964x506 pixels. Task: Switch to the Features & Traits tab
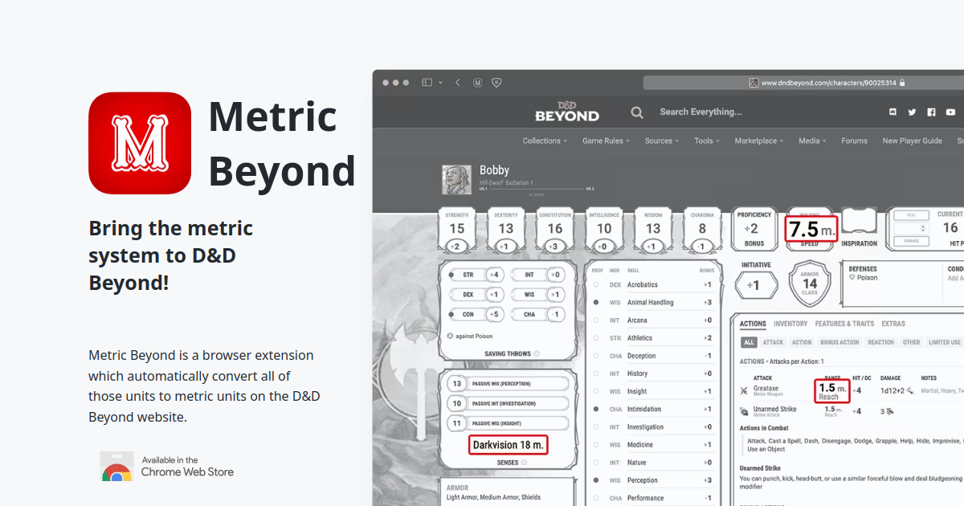coord(844,324)
